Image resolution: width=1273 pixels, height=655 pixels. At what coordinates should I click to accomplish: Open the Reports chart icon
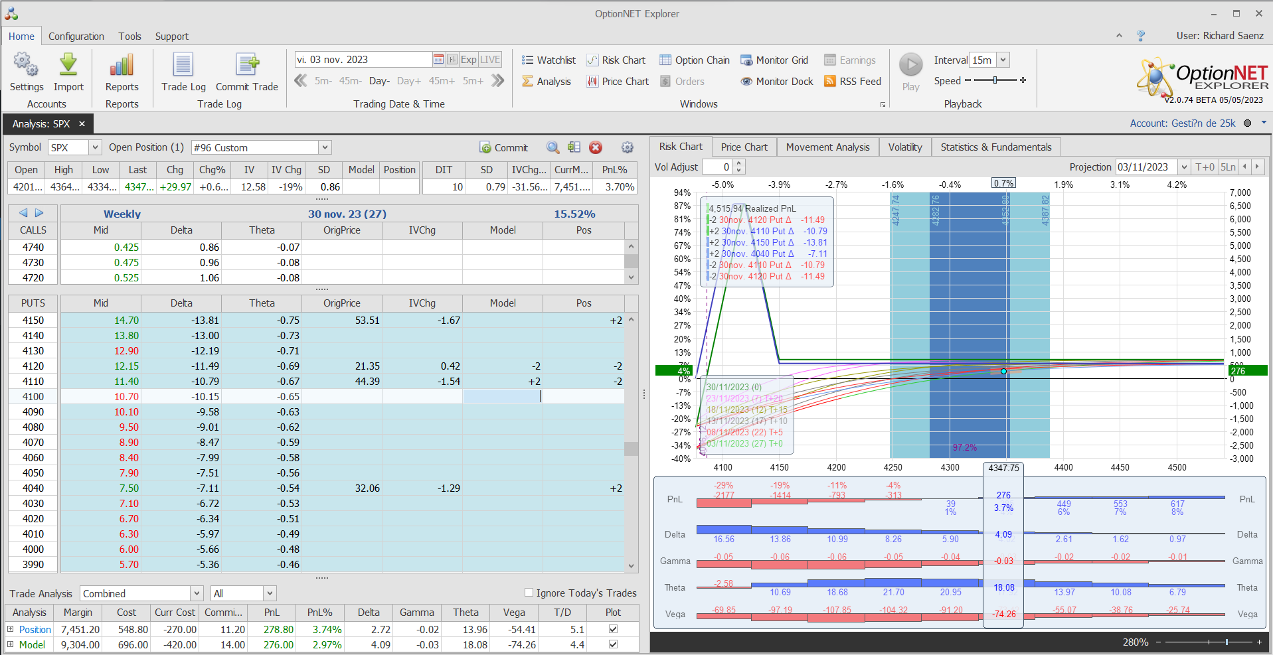click(122, 66)
